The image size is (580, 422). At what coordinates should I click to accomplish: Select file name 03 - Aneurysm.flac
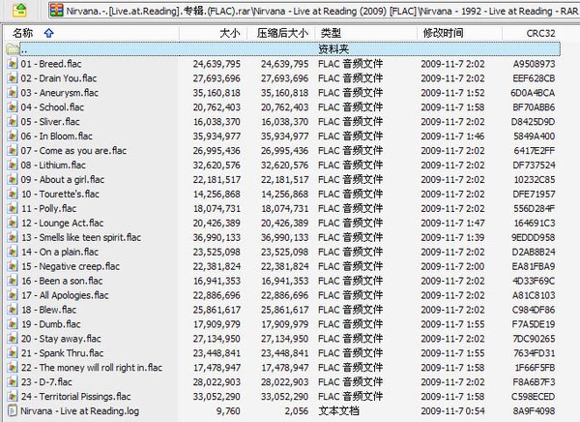(60, 93)
